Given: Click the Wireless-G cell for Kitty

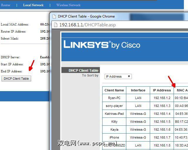Looking at the screenshot, I should pyautogui.click(x=138, y=122).
